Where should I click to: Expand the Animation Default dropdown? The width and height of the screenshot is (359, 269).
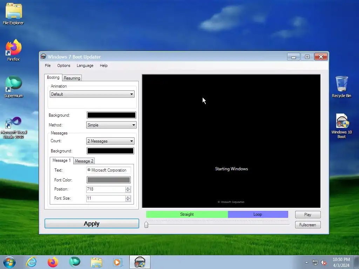[92, 94]
